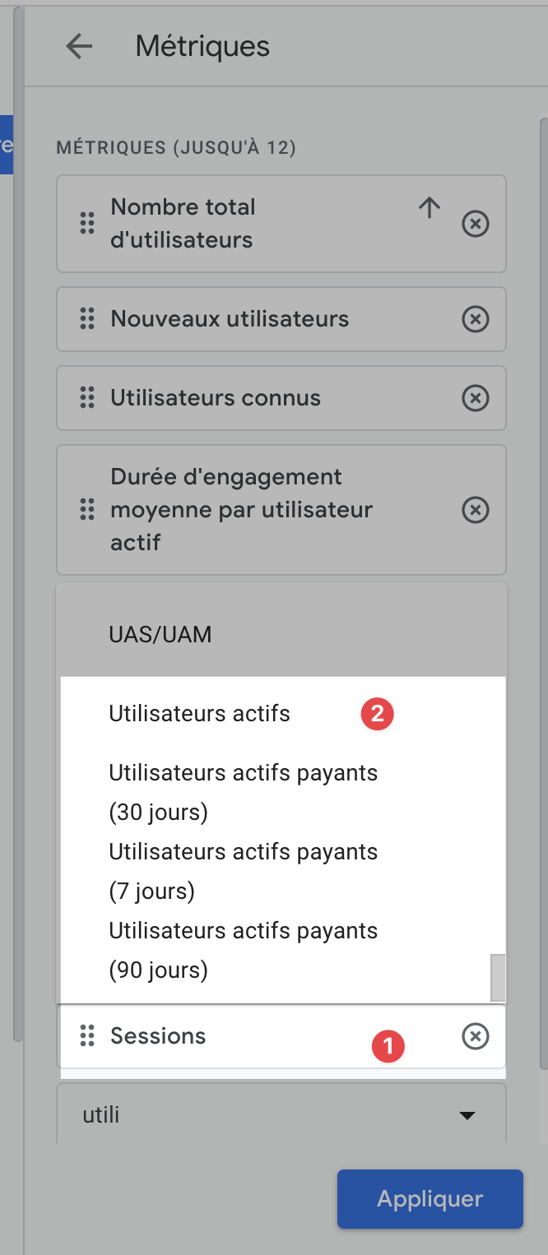Remove the Utilisateurs connus metric
548x1255 pixels.
click(x=476, y=398)
